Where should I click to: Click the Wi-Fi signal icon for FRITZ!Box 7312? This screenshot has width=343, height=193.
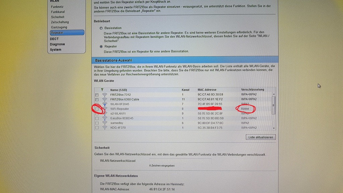click(x=105, y=95)
